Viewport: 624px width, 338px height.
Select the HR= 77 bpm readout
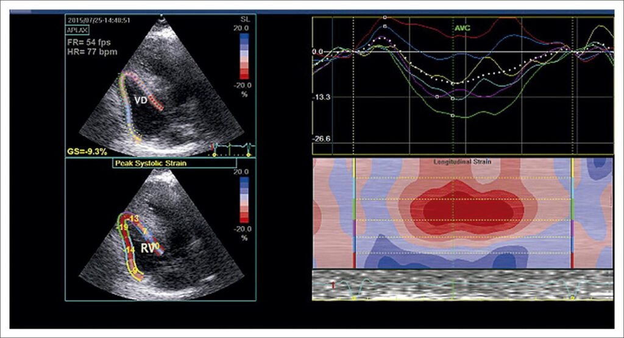(x=92, y=52)
